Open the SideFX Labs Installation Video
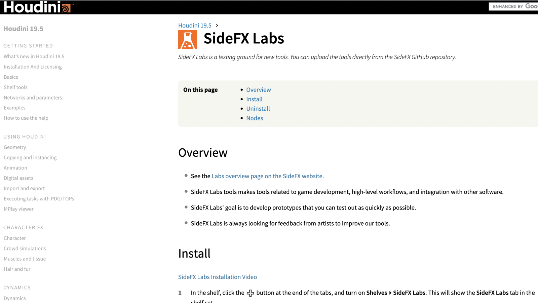The image size is (538, 303). point(217,277)
